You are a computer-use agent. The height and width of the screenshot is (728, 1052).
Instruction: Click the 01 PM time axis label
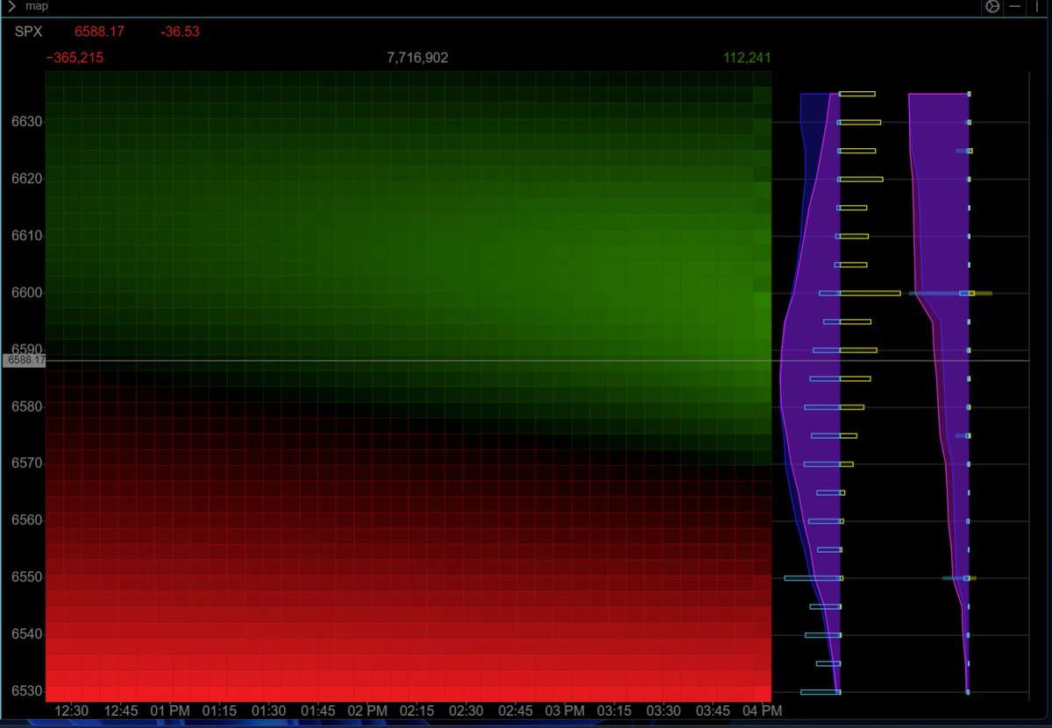tap(169, 710)
